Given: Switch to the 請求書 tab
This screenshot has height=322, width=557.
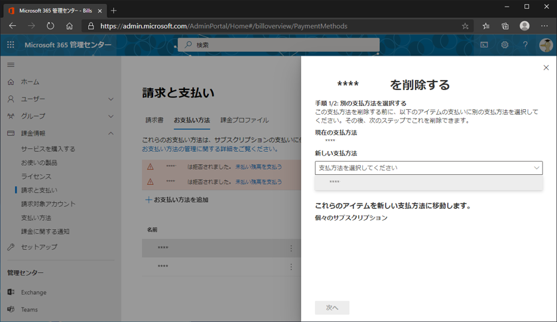Looking at the screenshot, I should [x=155, y=120].
